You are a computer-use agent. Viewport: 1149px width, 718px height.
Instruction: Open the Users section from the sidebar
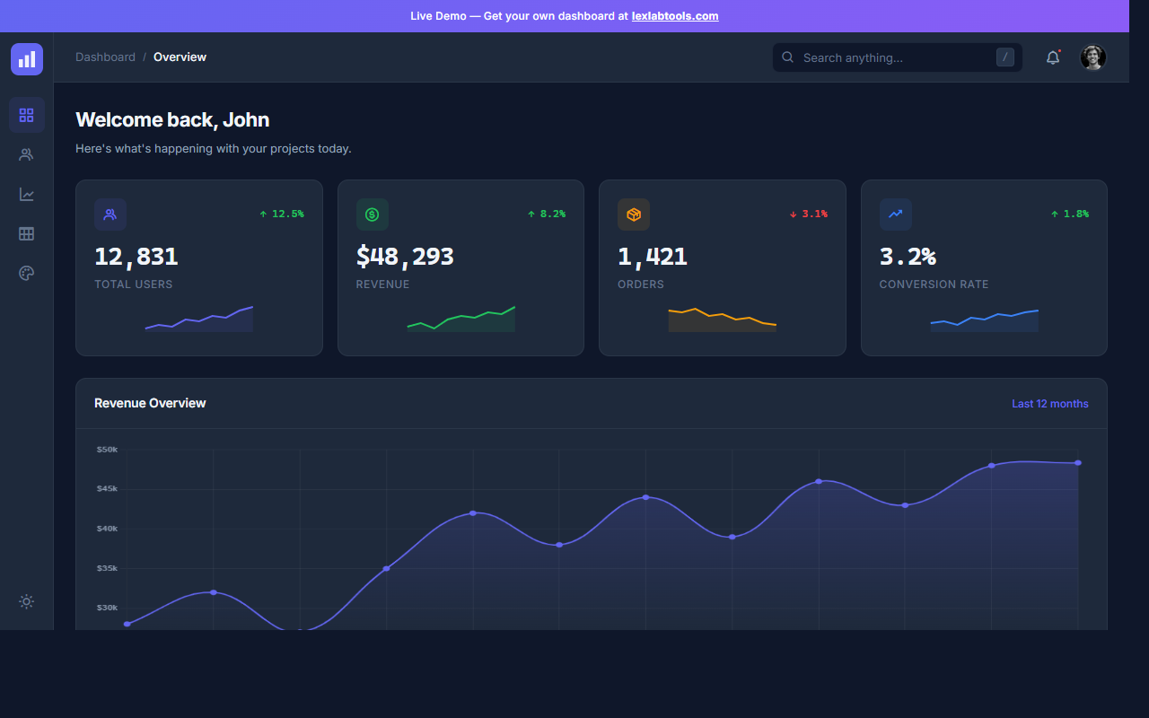tap(26, 154)
